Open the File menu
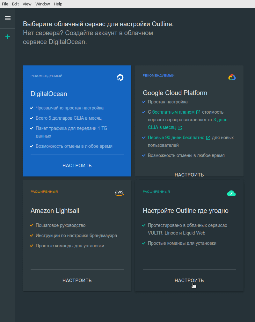The width and height of the screenshot is (255, 322). pos(5,4)
